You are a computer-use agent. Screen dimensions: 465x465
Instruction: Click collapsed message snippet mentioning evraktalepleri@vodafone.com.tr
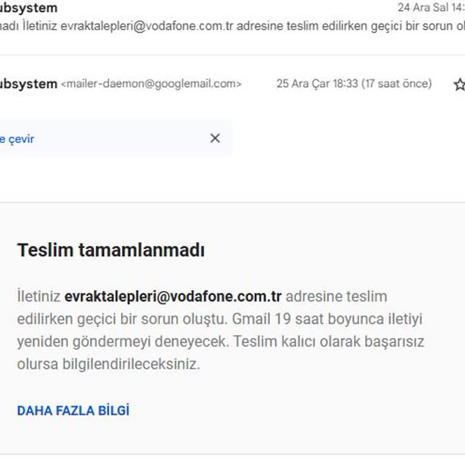(232, 26)
